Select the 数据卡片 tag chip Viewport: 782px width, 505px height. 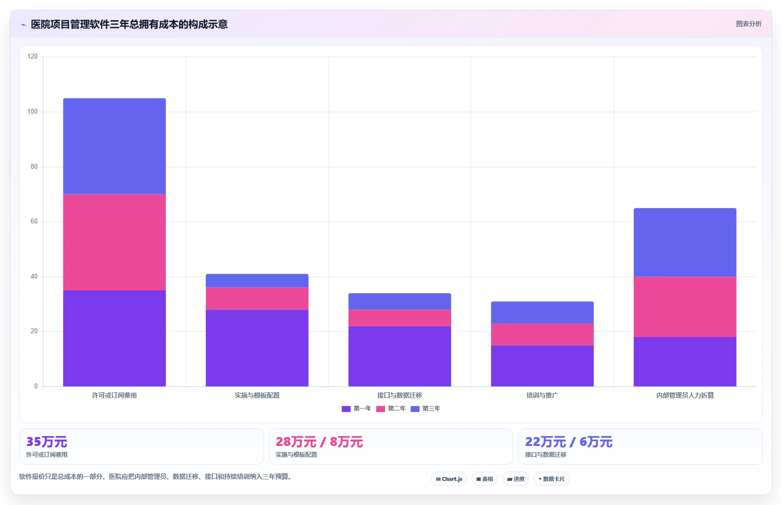[552, 479]
